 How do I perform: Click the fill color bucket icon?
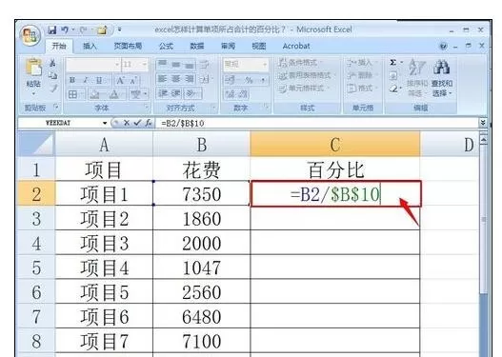[x=94, y=94]
